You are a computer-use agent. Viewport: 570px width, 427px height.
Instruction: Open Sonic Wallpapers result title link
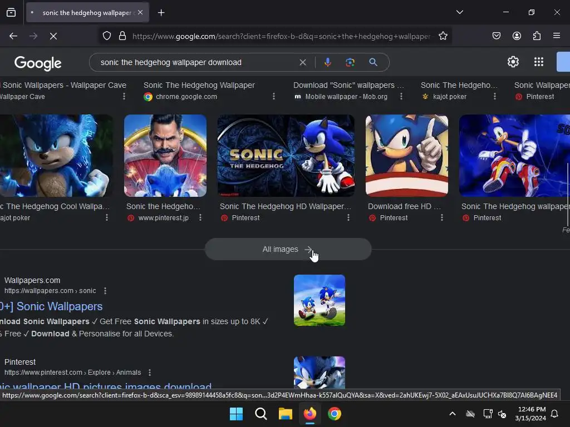51,306
